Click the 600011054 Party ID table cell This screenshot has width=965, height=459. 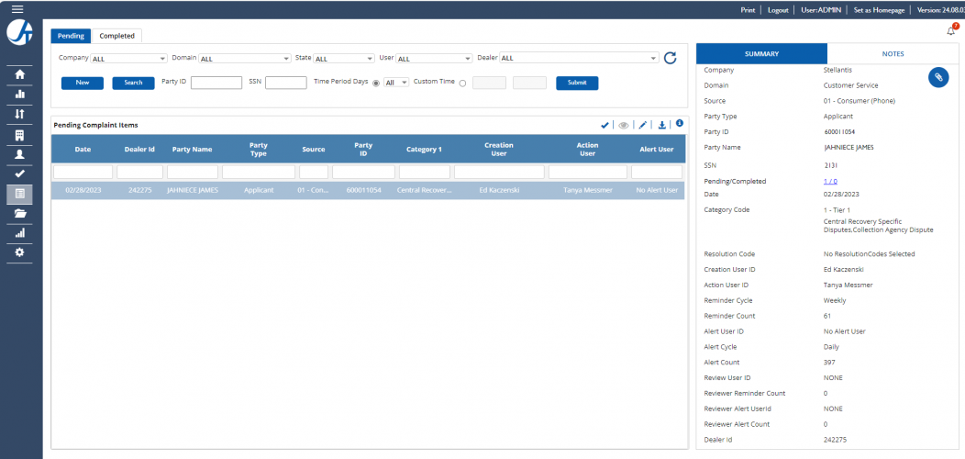[x=364, y=190]
